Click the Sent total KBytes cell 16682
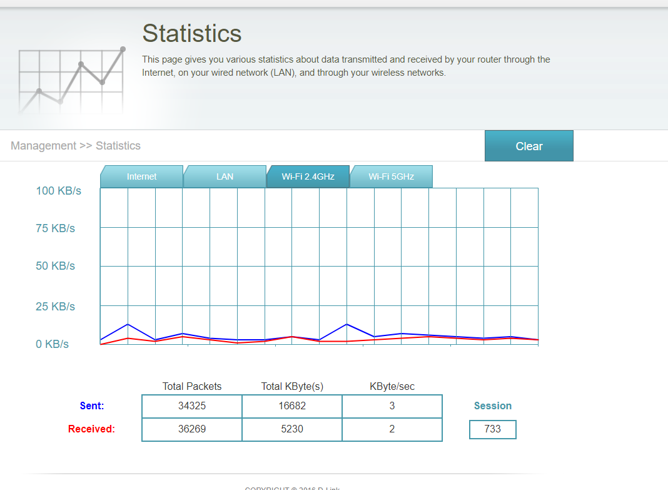Image resolution: width=668 pixels, height=490 pixels. (292, 406)
